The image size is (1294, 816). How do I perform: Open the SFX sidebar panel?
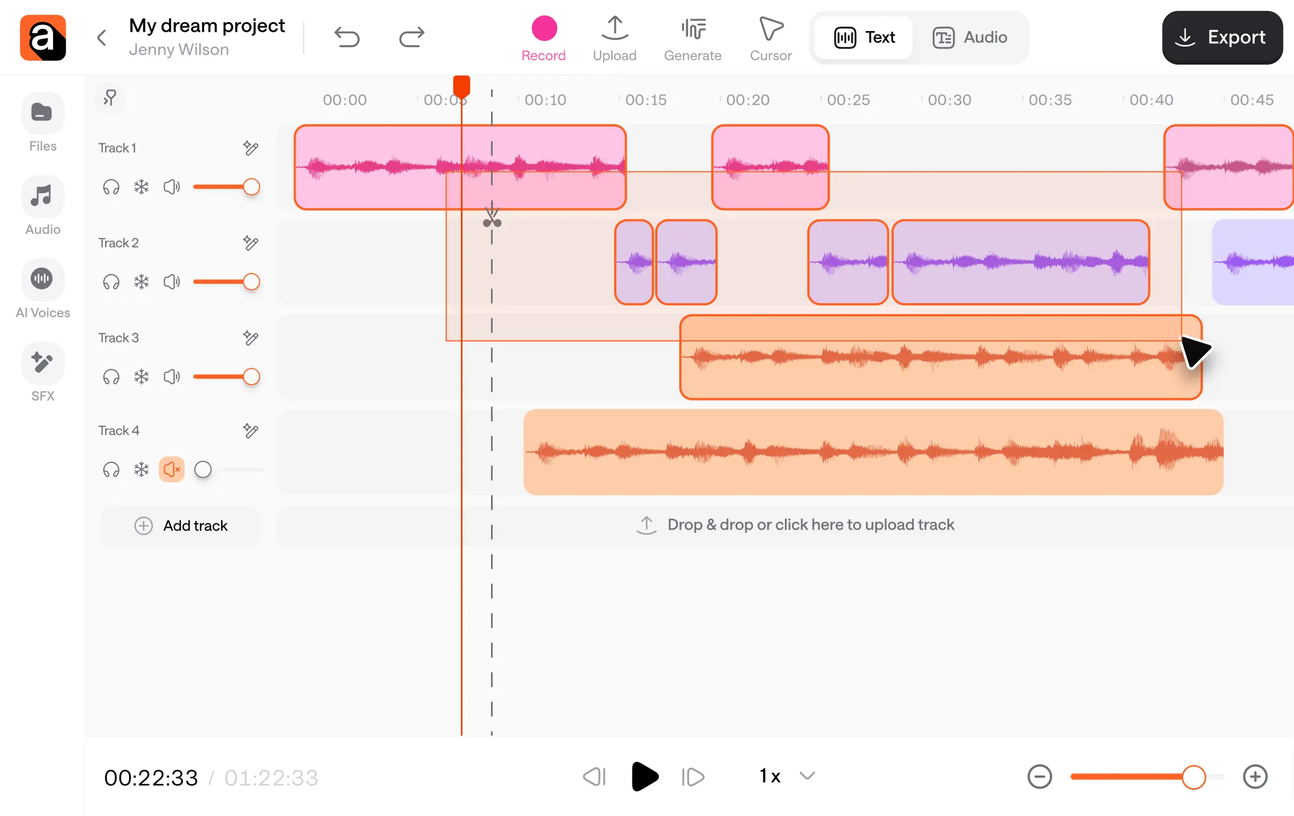[x=42, y=372]
